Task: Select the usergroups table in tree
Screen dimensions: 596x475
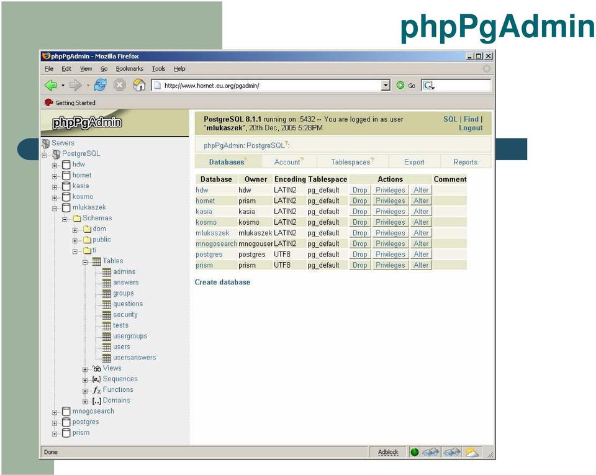Action: coord(130,337)
